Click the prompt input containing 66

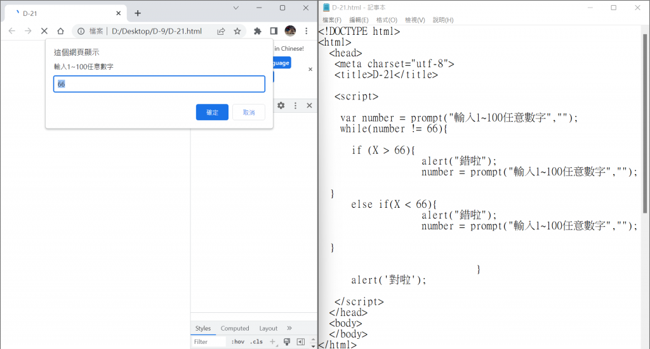point(159,84)
